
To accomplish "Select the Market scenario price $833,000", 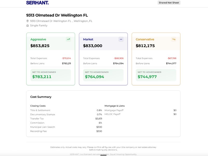I will point(93,46).
